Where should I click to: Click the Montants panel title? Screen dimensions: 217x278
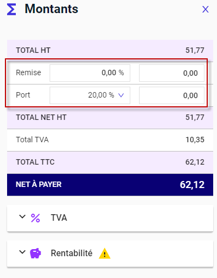point(51,9)
